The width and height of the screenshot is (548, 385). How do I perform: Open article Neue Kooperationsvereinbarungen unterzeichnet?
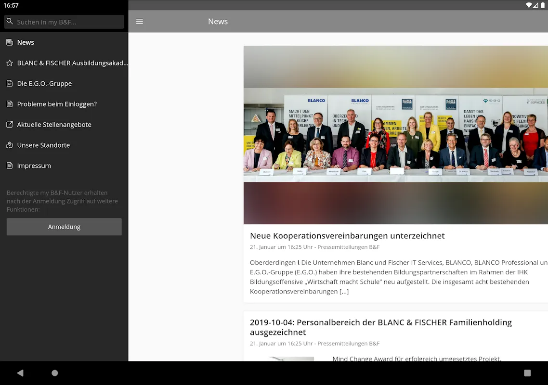pos(347,236)
